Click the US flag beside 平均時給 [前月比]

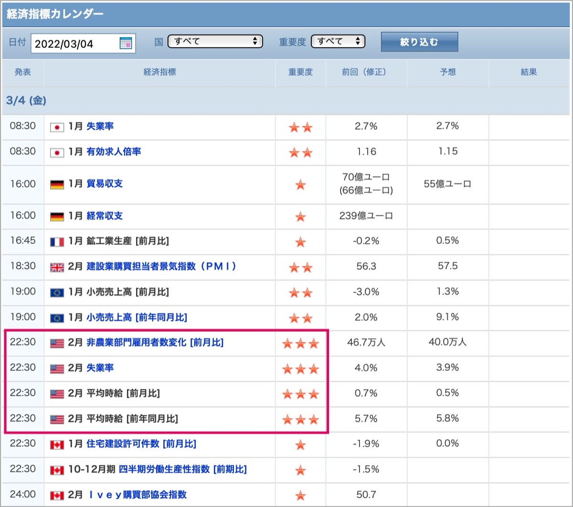pos(57,394)
